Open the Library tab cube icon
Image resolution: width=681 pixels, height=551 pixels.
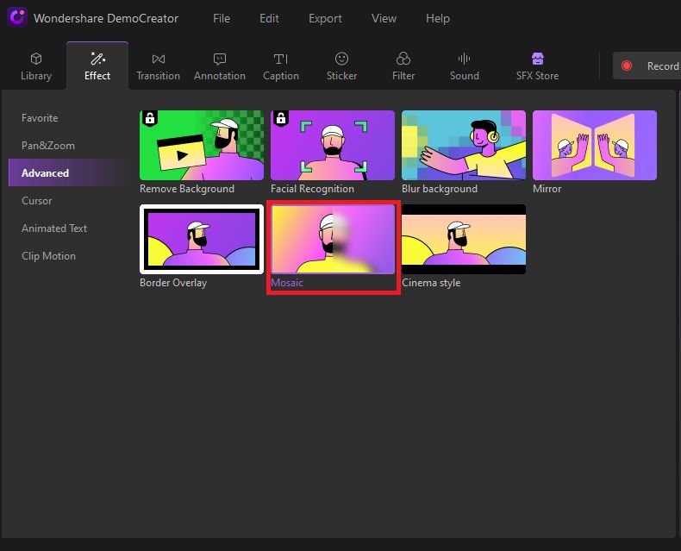(36, 59)
